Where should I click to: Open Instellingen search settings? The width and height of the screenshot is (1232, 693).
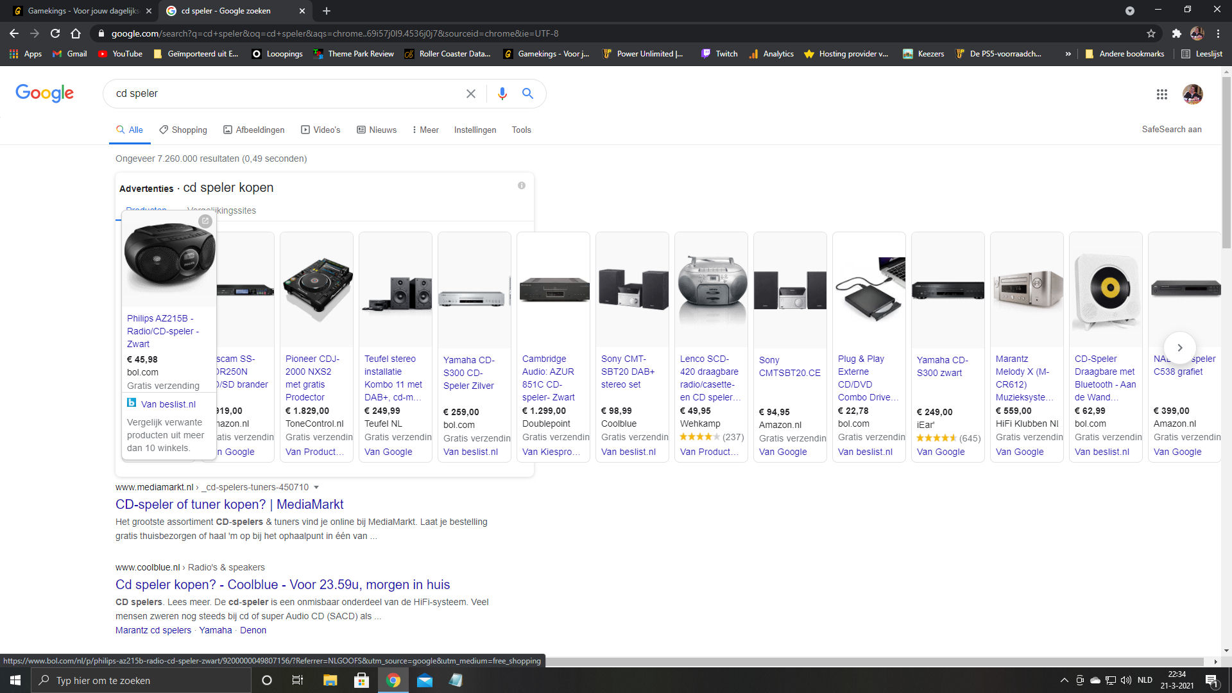coord(475,130)
